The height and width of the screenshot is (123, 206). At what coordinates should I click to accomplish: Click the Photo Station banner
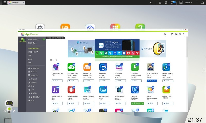click(x=153, y=49)
